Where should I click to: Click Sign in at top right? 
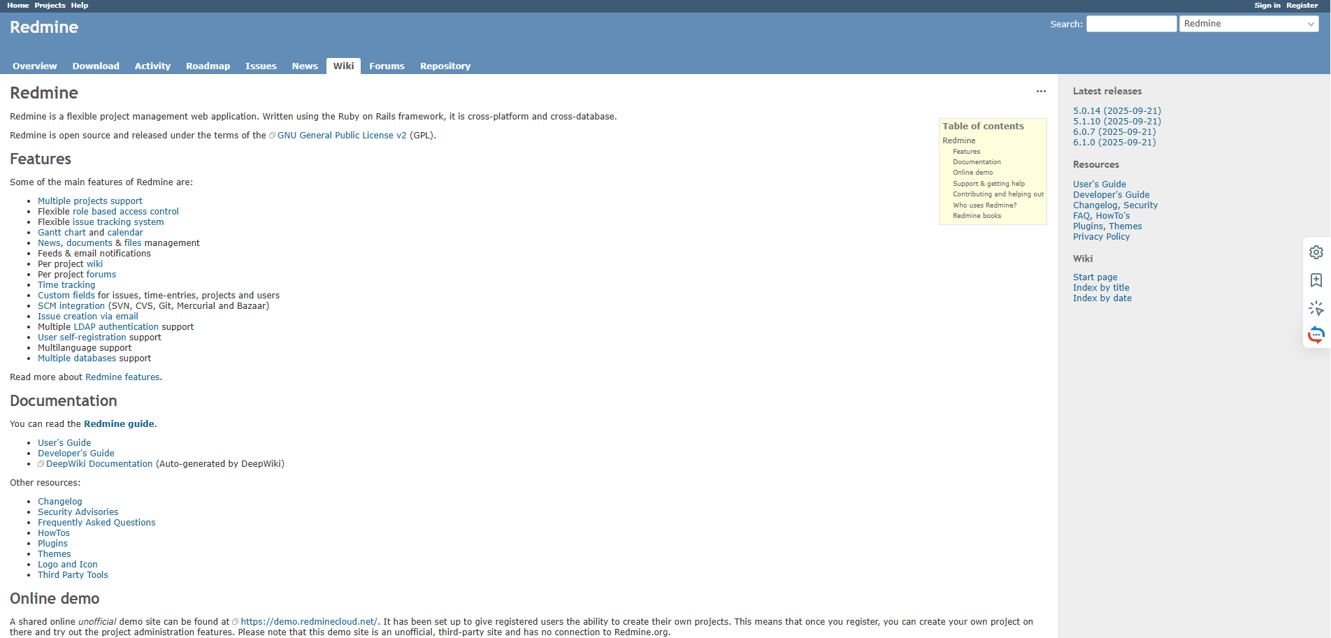tap(1267, 5)
